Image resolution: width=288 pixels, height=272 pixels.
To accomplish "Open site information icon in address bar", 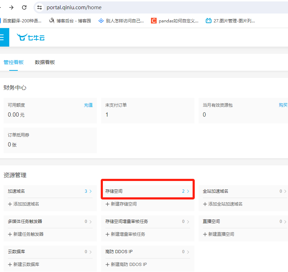I will (x=39, y=7).
